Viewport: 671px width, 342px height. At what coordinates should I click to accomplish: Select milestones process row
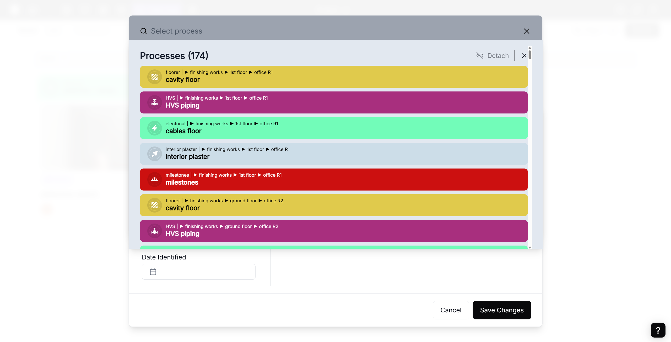click(333, 180)
